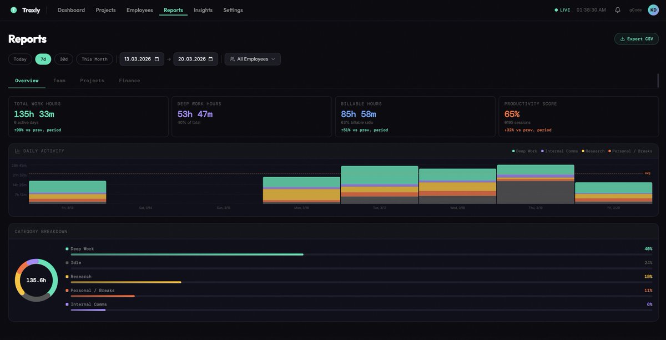The width and height of the screenshot is (666, 340).
Task: Click the Mon 3/16 activity bar
Action: point(301,191)
